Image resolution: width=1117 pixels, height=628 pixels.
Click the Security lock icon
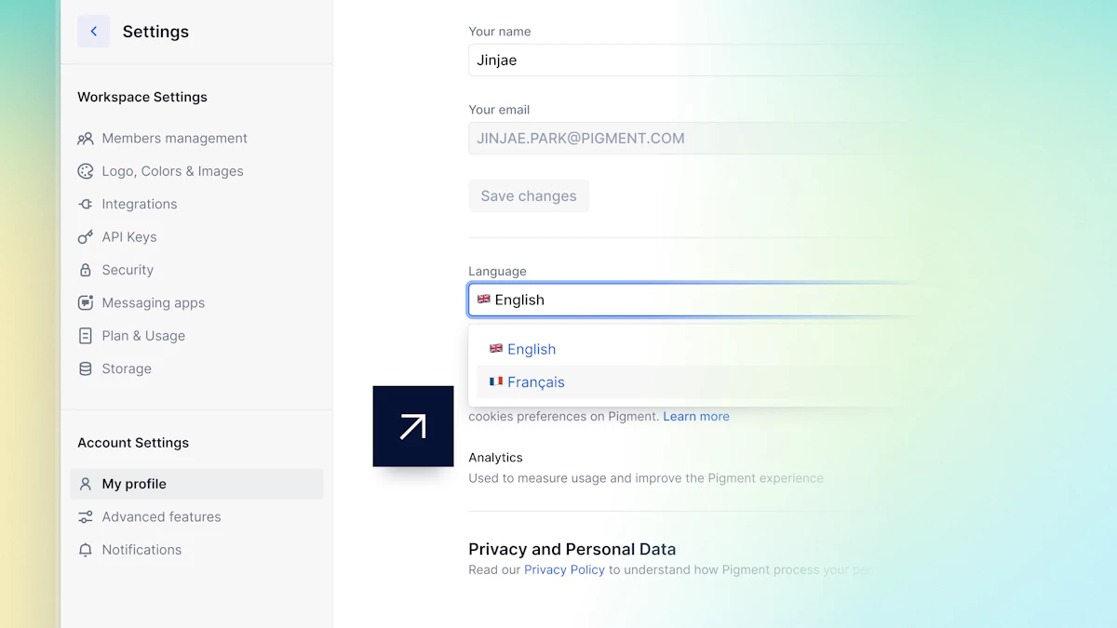pyautogui.click(x=86, y=271)
